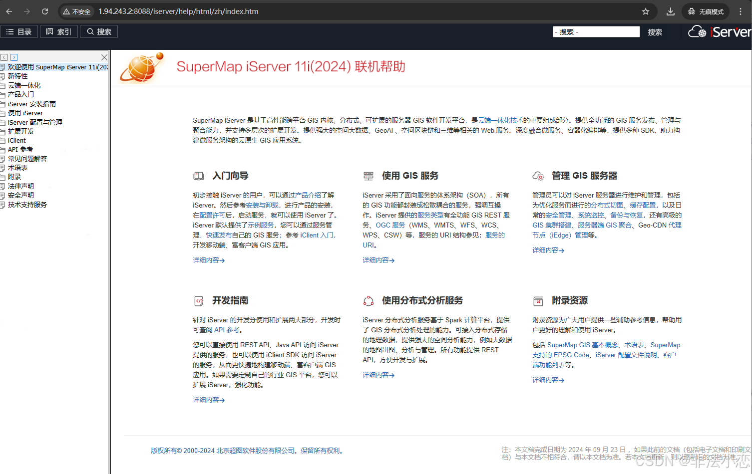The height and width of the screenshot is (474, 752).
Task: Click the 搜索 button beside the search box
Action: pyautogui.click(x=655, y=32)
